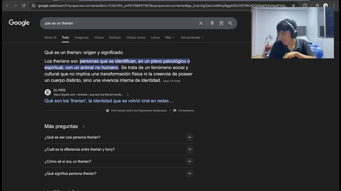Open the Más dropdown

pyautogui.click(x=170, y=37)
